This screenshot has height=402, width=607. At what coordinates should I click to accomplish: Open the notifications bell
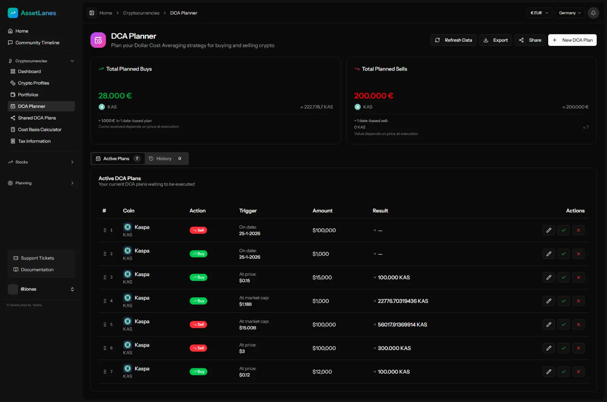593,13
